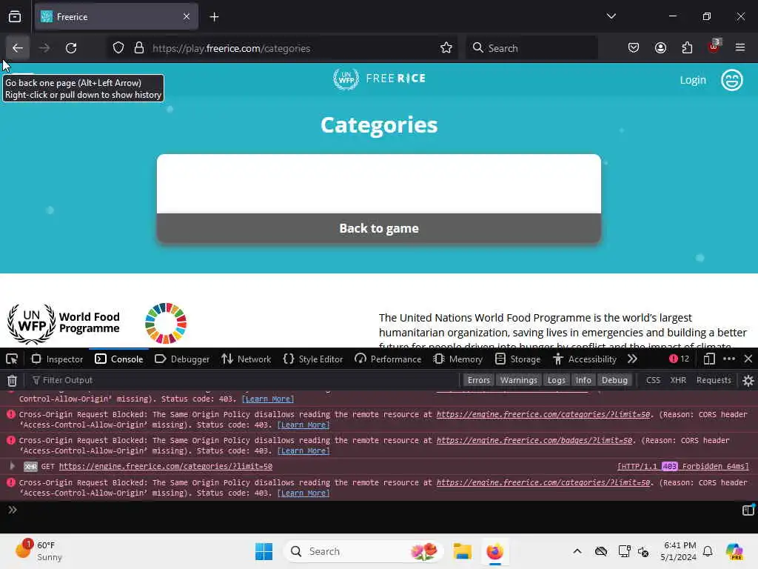Open Firefox application hamburger menu

tap(739, 48)
